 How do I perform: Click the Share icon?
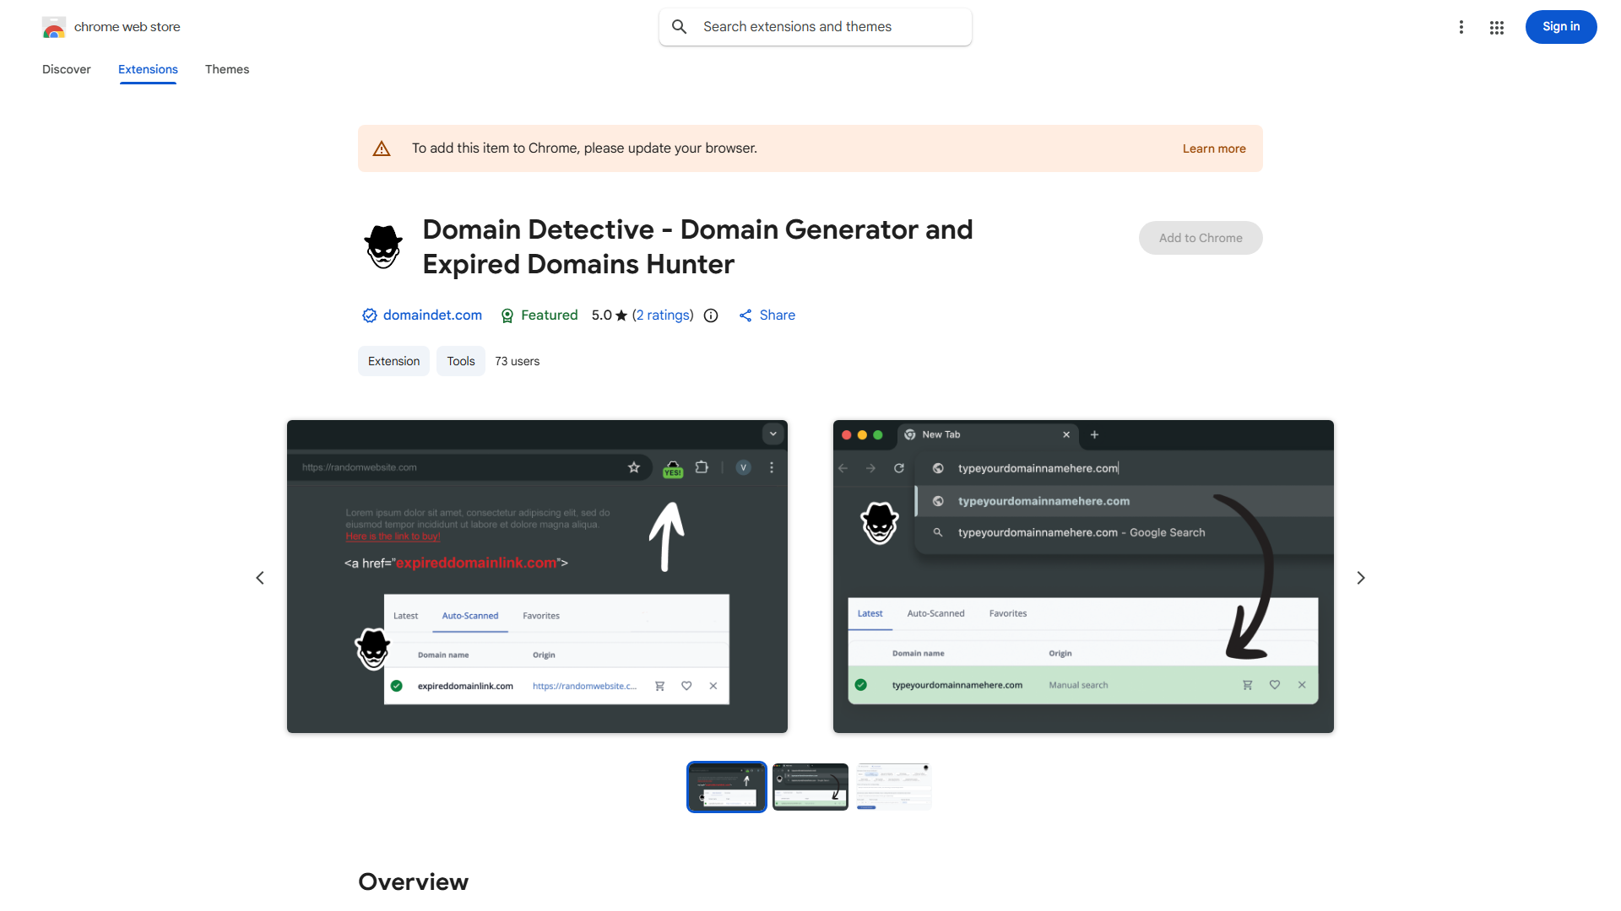[x=745, y=315]
